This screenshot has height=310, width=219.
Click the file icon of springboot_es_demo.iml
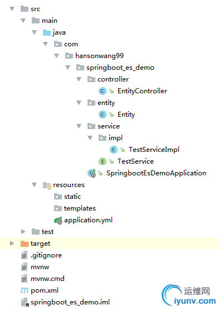[x=25, y=302]
